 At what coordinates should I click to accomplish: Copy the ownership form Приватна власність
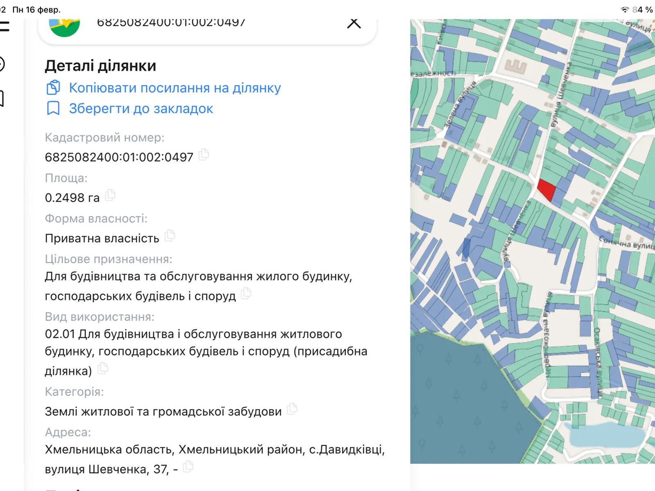171,236
